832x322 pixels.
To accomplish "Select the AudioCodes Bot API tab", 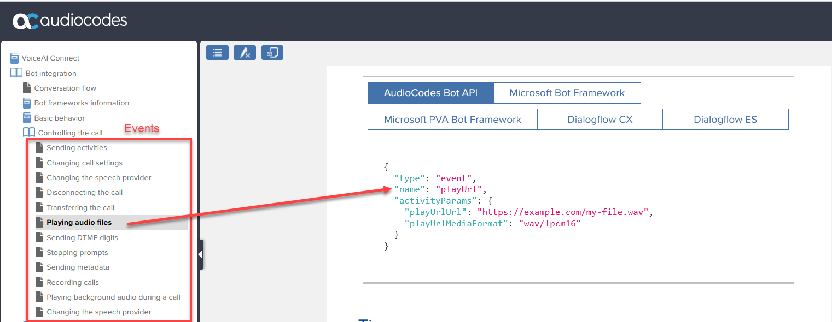I will (430, 93).
